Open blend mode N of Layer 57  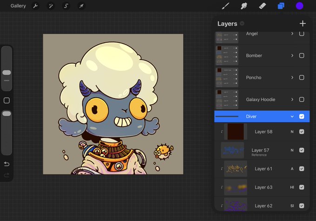(x=292, y=150)
